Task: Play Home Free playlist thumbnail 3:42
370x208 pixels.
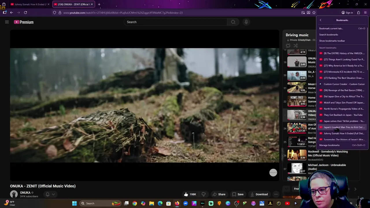Action: pos(297,101)
